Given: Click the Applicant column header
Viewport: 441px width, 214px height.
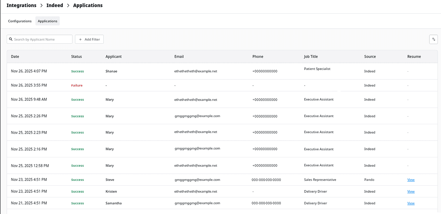Looking at the screenshot, I should tap(113, 56).
